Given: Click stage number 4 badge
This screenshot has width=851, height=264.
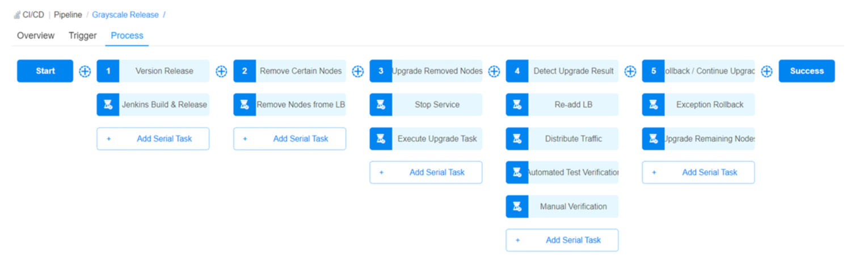Looking at the screenshot, I should pos(517,71).
